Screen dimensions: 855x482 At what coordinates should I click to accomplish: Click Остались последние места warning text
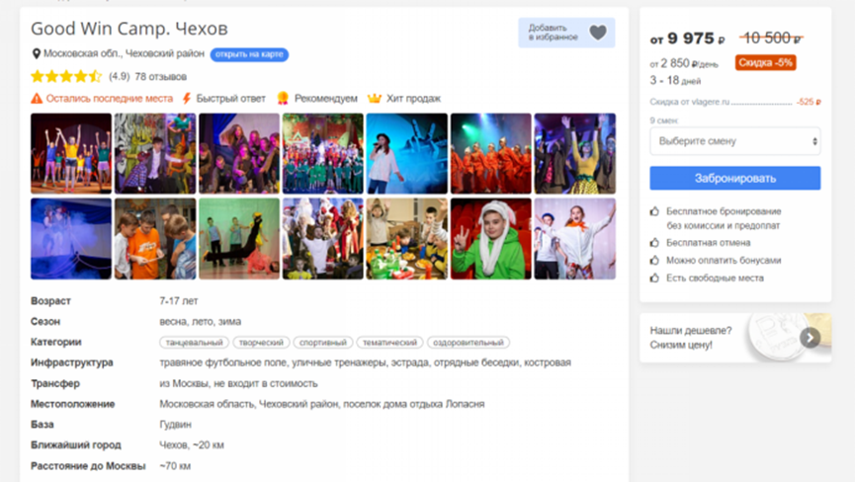click(109, 99)
